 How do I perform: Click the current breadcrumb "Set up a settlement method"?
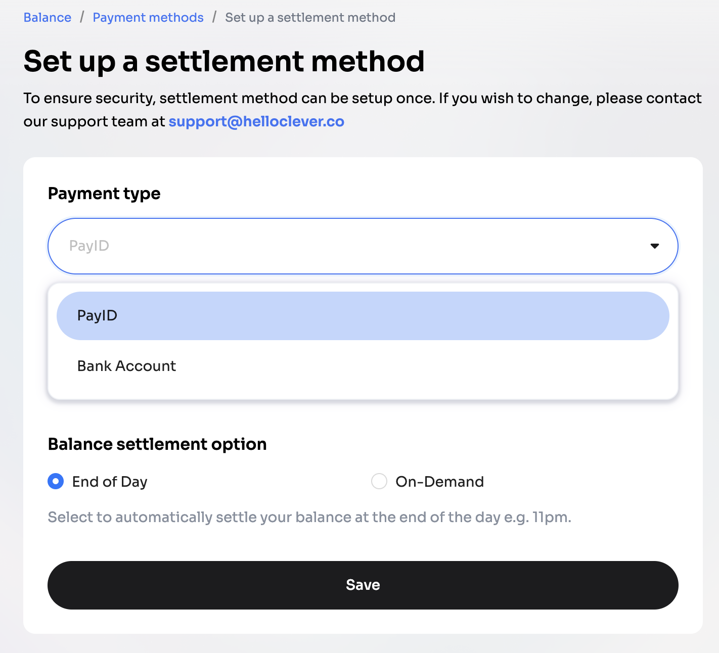coord(310,18)
